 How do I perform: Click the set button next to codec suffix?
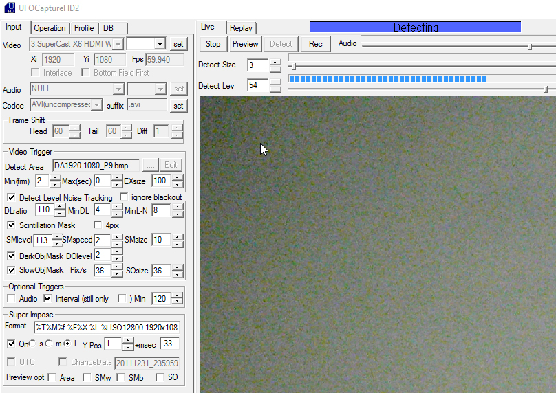pyautogui.click(x=178, y=106)
